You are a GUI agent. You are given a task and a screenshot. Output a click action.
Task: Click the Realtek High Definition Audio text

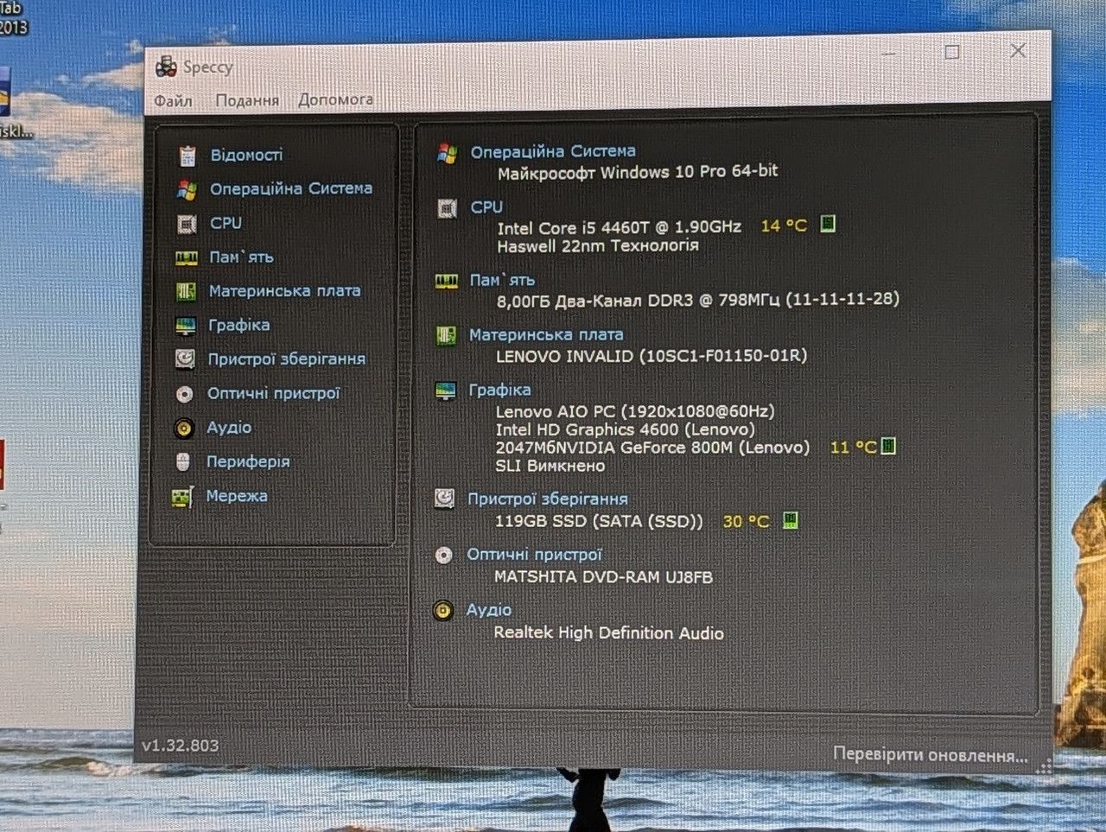[x=608, y=632]
